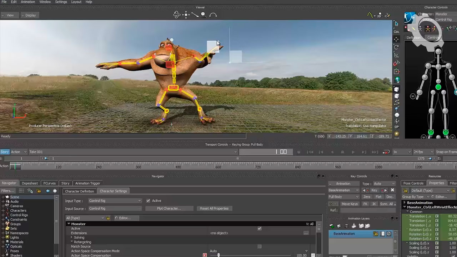Click the Character Controls menu icon
The width and height of the screenshot is (457, 257).
point(410,18)
